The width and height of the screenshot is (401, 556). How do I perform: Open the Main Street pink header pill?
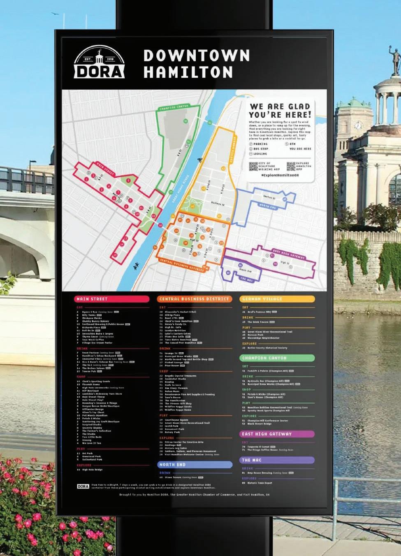click(112, 299)
